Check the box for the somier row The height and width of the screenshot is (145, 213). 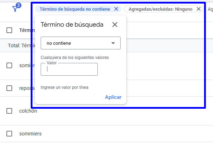click(x=9, y=65)
